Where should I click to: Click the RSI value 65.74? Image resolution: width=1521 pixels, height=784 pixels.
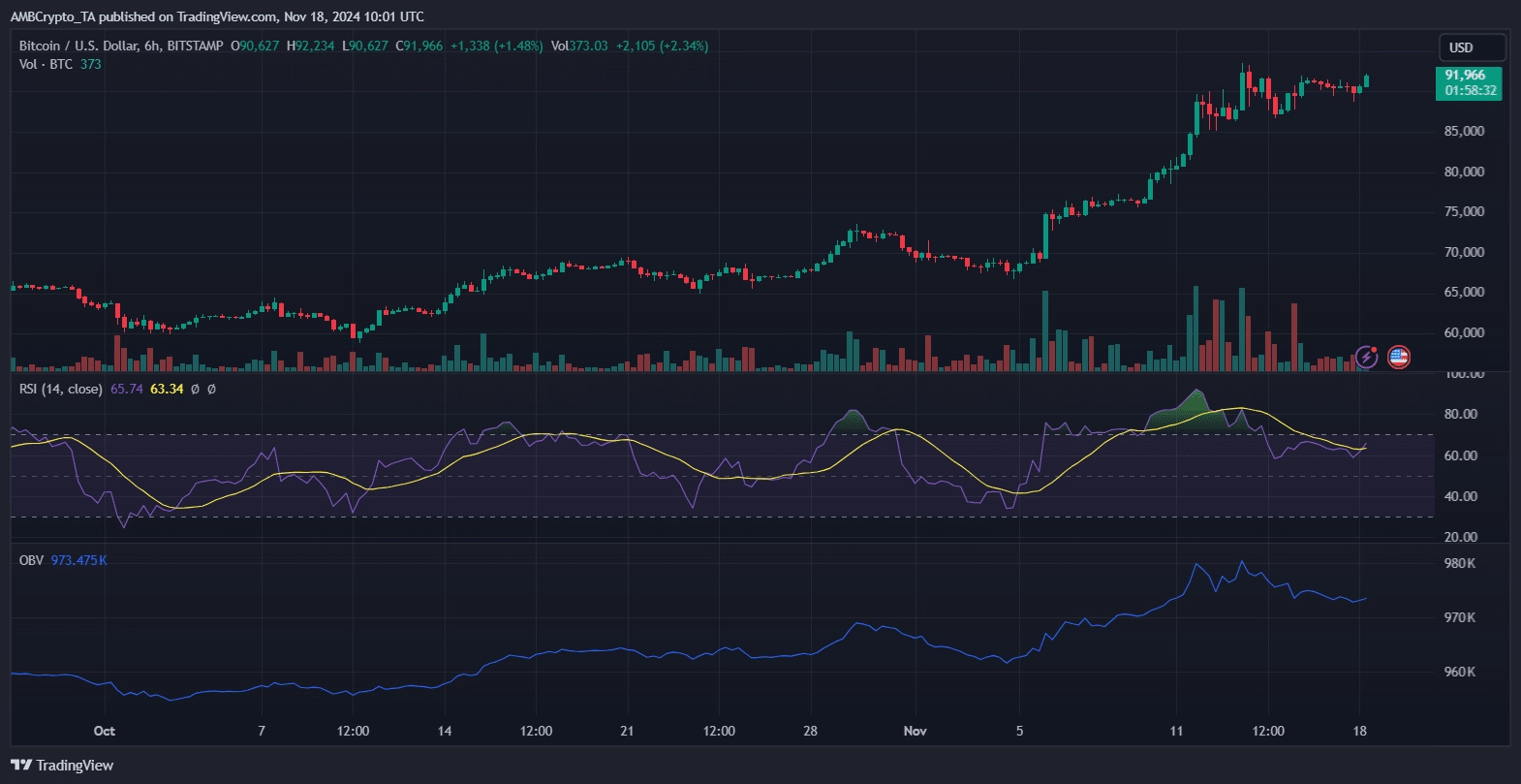point(126,389)
